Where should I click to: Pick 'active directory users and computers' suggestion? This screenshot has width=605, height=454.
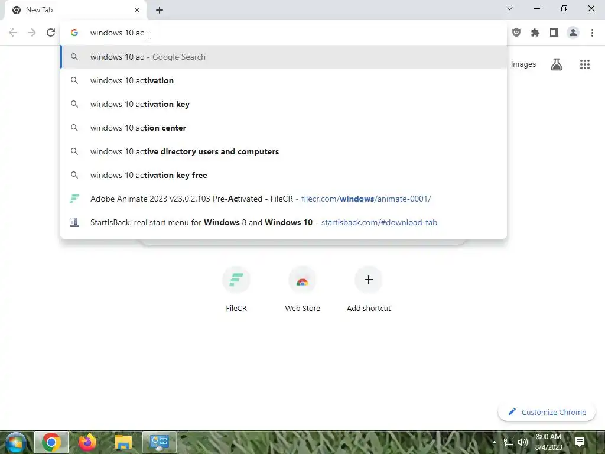[284, 151]
